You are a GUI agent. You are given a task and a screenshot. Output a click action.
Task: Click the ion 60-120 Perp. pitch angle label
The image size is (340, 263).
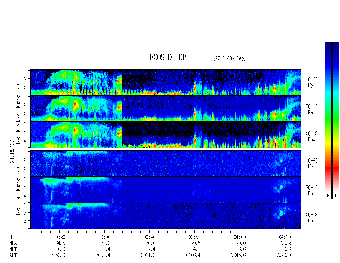click(x=312, y=191)
